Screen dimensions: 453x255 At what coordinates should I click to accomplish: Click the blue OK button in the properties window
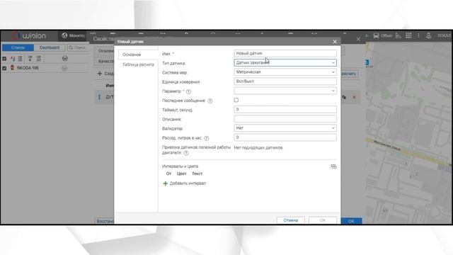tap(351, 221)
